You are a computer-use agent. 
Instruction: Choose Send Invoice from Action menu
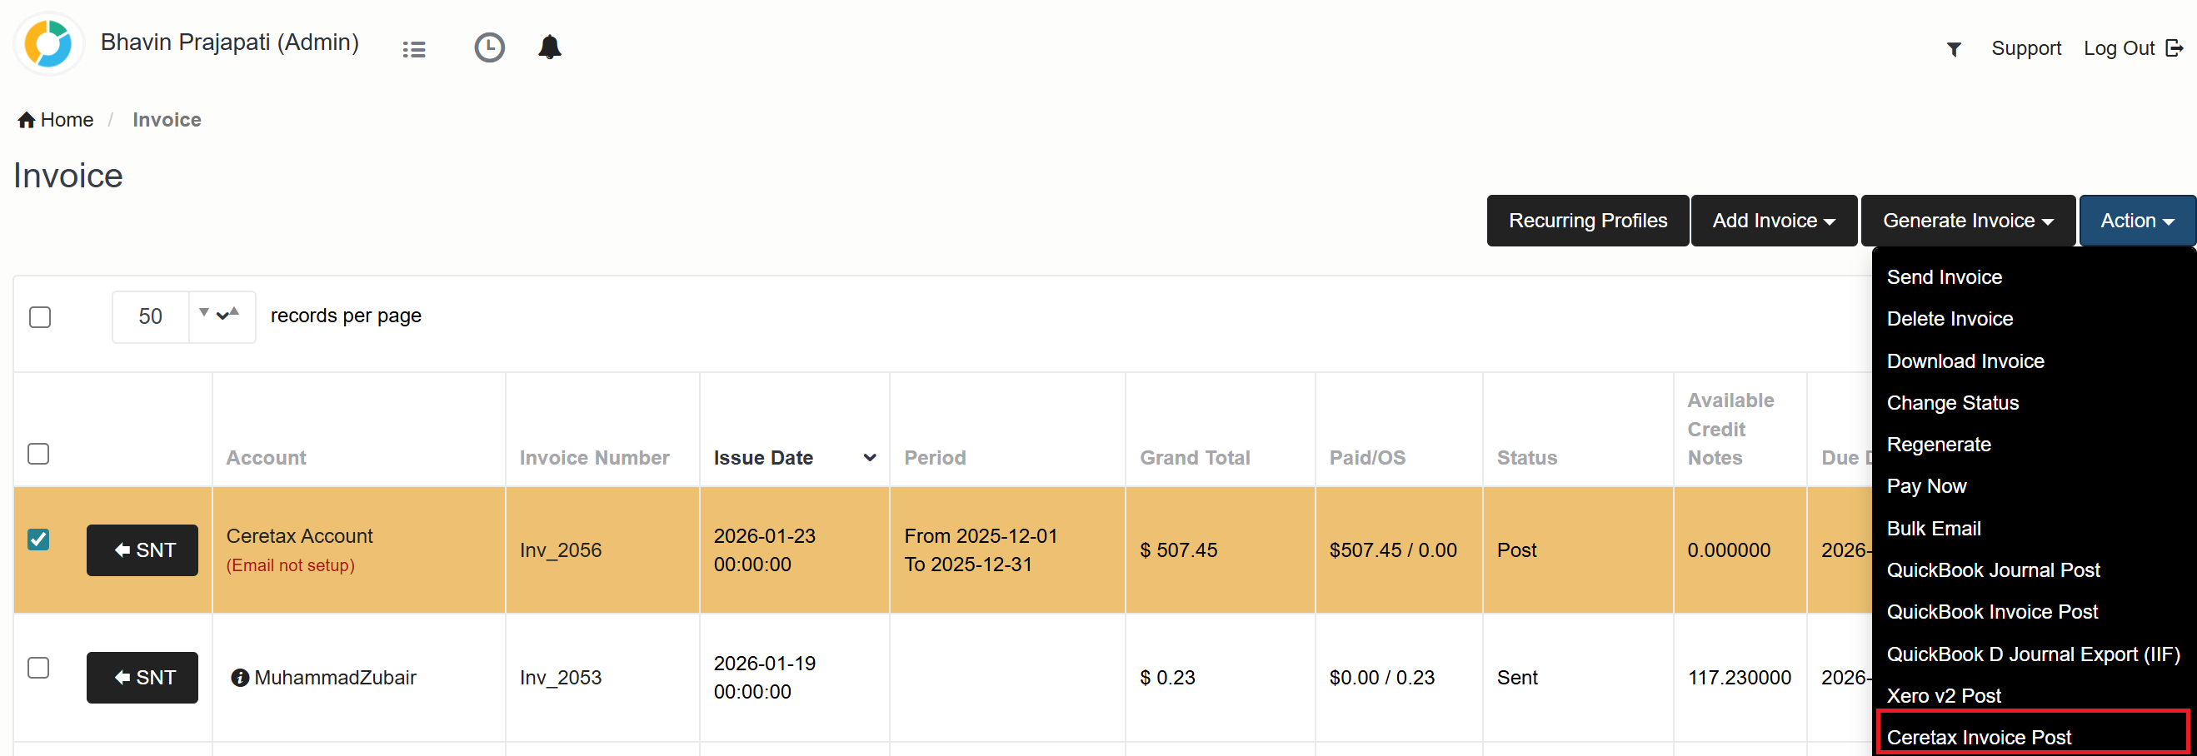(x=1944, y=277)
